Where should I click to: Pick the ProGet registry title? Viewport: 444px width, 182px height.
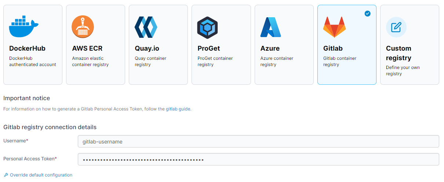[208, 48]
